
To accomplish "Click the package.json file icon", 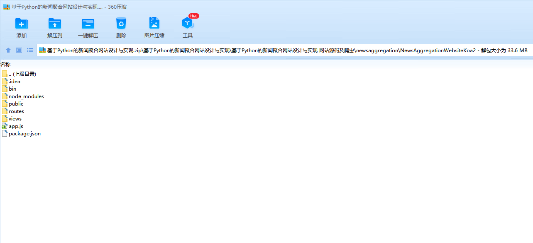I will tap(5, 133).
